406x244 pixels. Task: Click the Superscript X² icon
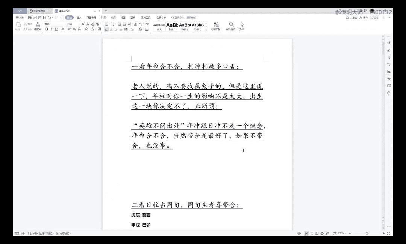[69, 29]
